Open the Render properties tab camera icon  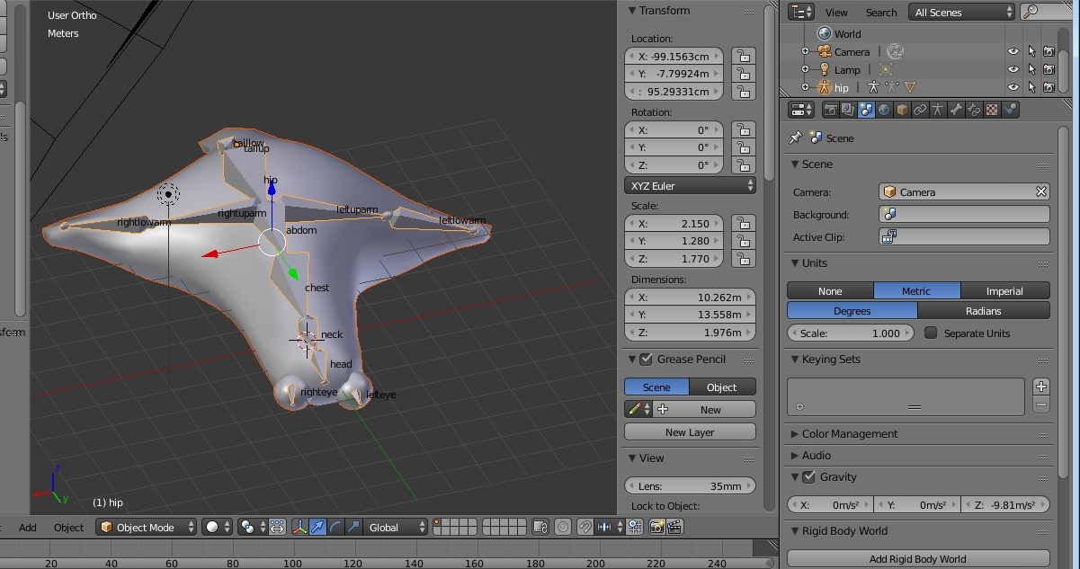pyautogui.click(x=831, y=110)
